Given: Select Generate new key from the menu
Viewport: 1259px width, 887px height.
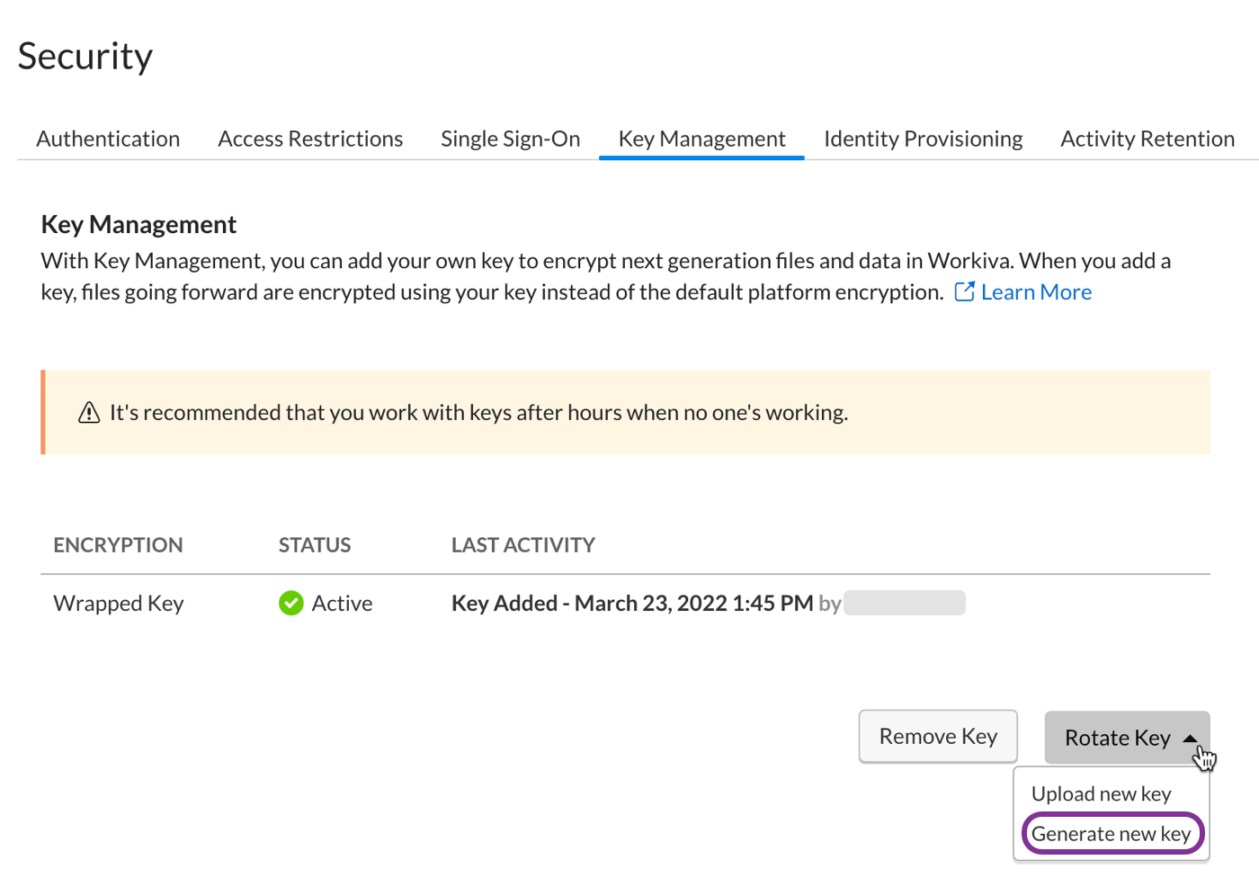Looking at the screenshot, I should 1112,833.
